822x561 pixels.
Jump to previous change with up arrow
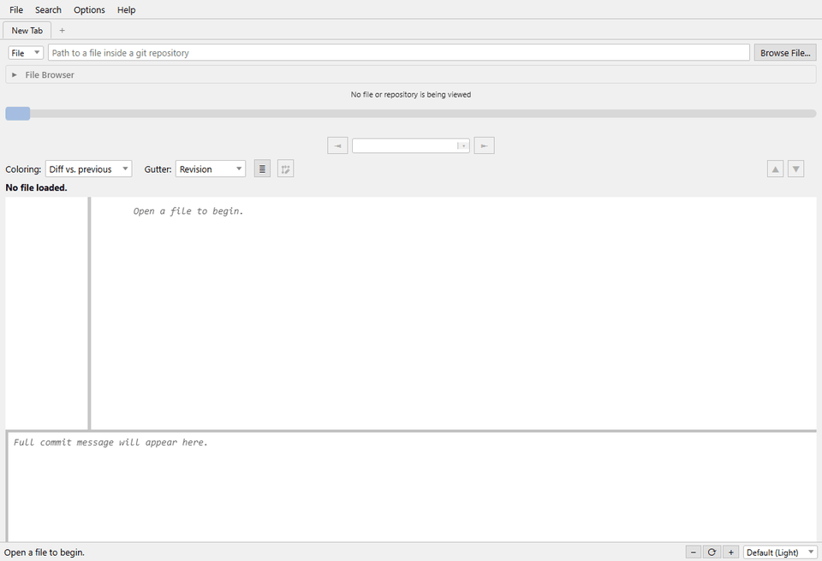pyautogui.click(x=775, y=169)
